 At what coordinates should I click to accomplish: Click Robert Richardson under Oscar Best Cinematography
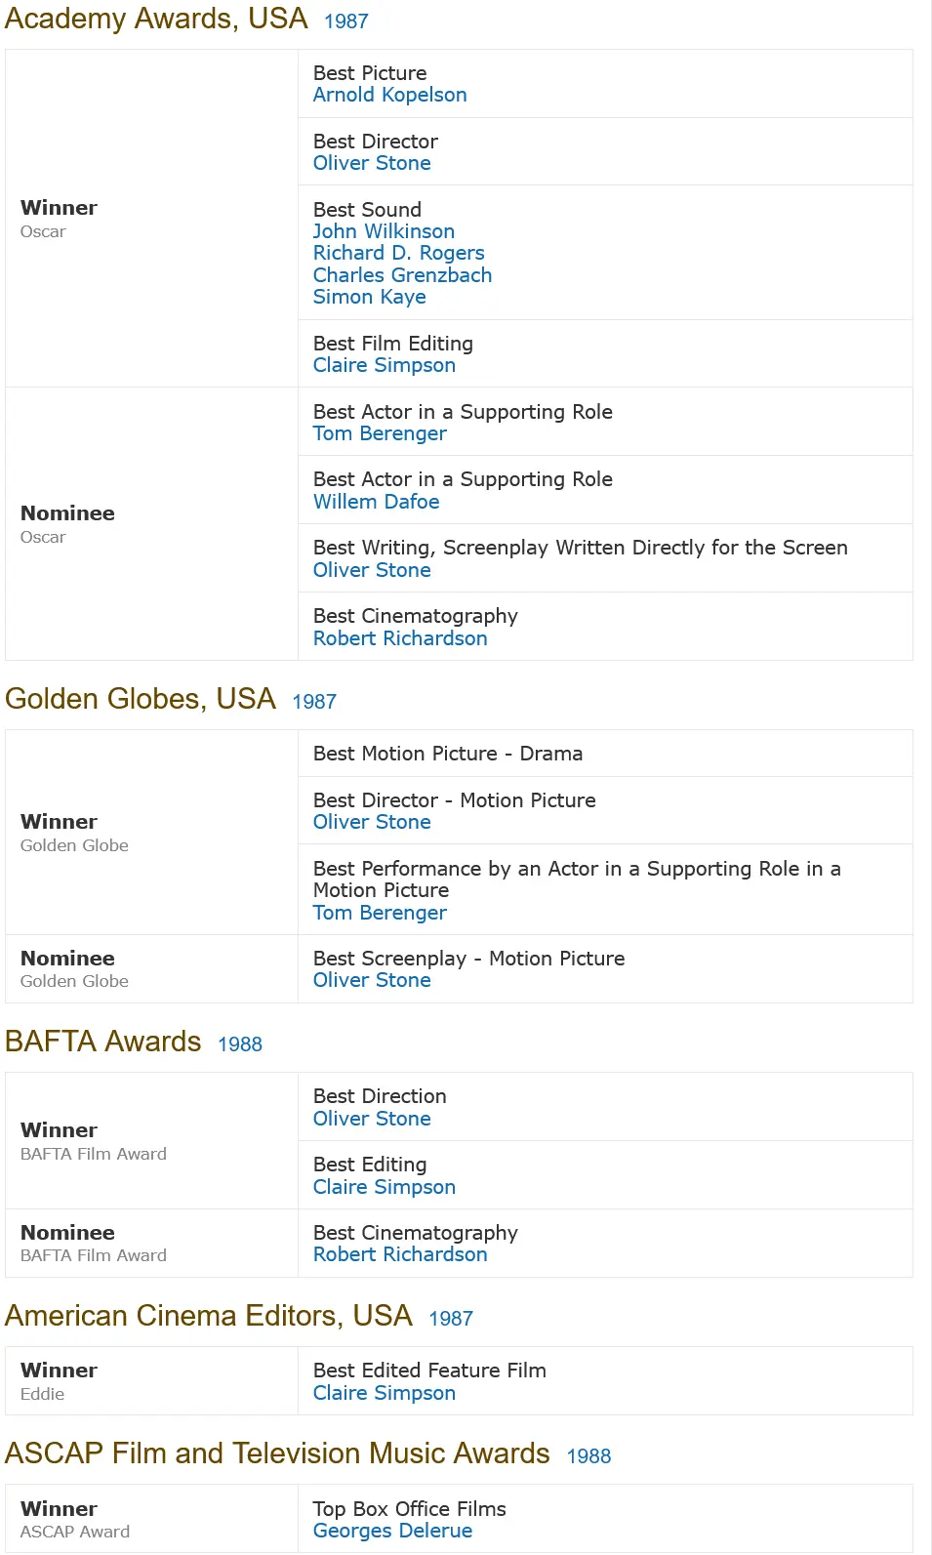tap(400, 638)
